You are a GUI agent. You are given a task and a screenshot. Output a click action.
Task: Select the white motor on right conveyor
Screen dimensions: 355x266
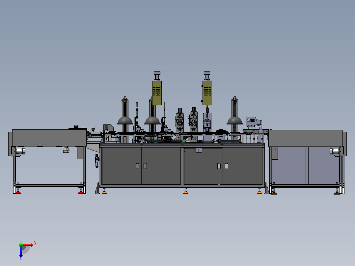(x=334, y=151)
